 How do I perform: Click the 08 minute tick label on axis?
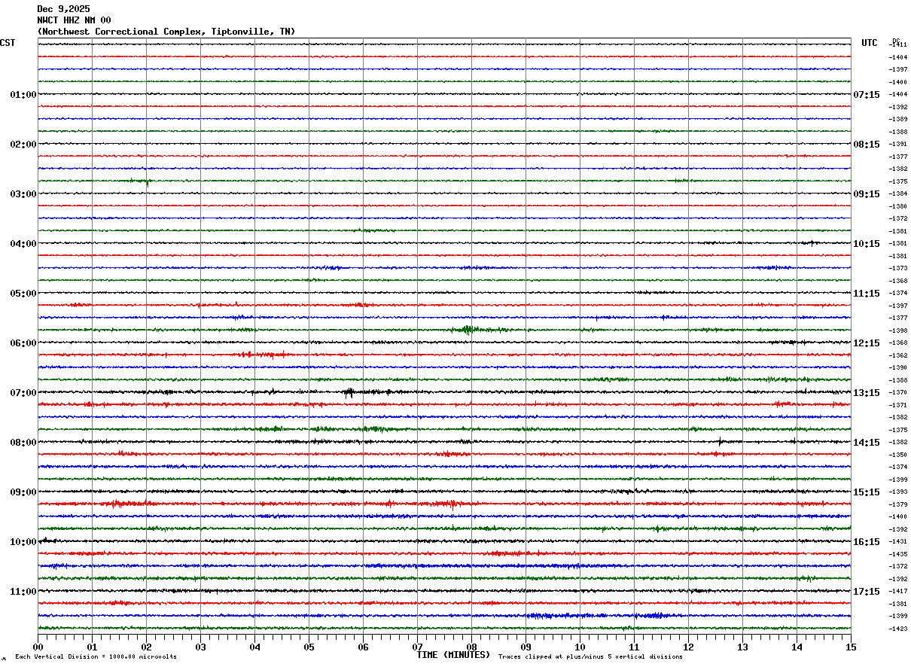click(x=471, y=647)
